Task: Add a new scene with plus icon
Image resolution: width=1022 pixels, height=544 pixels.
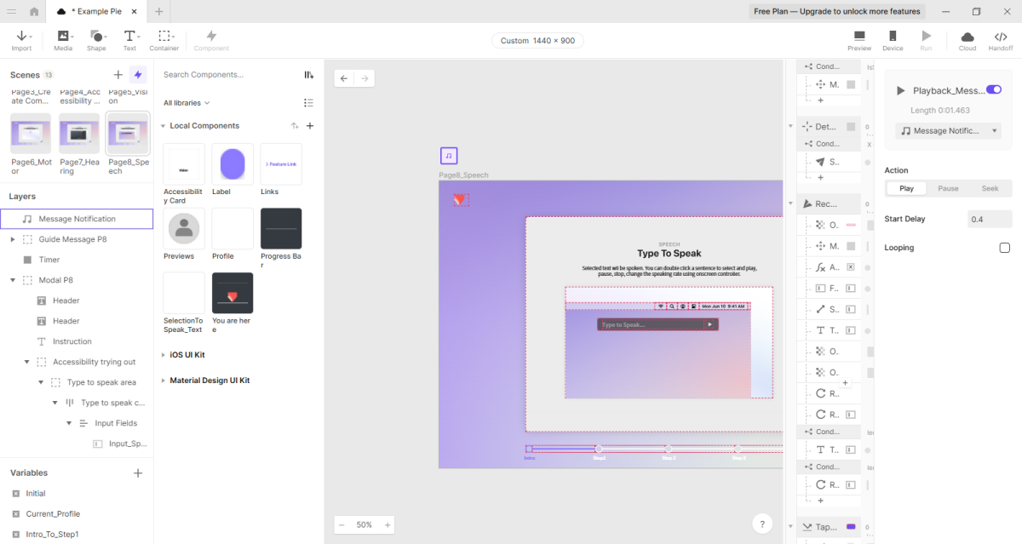Action: (x=118, y=75)
